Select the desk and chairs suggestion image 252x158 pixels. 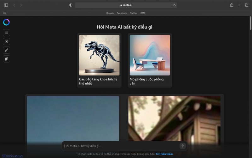[150, 55]
